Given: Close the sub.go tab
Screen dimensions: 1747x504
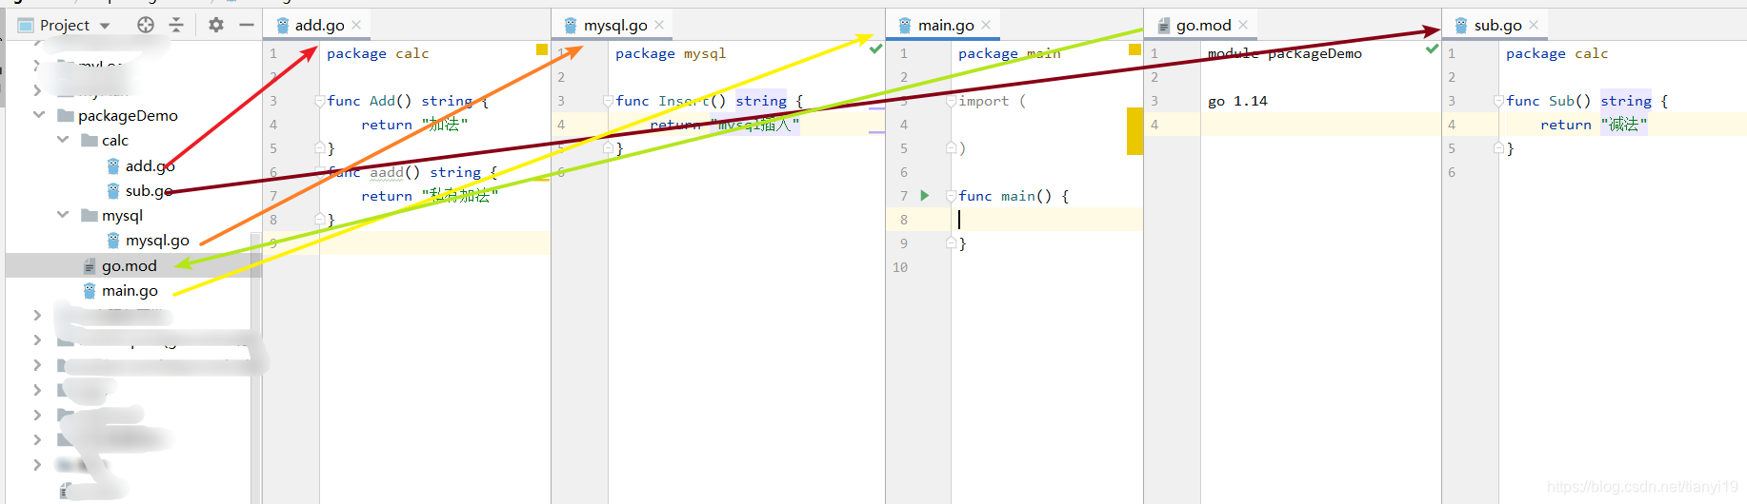Looking at the screenshot, I should point(1534,25).
